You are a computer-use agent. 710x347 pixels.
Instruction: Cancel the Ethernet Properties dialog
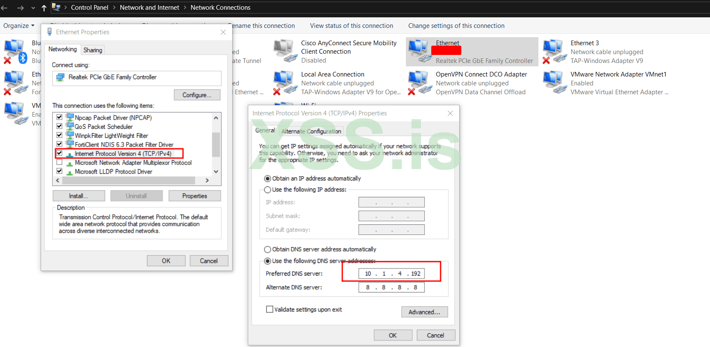coord(209,261)
